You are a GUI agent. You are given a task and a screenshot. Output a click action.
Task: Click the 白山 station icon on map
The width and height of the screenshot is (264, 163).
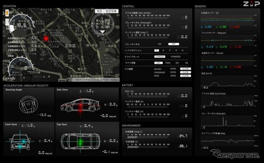82,34
